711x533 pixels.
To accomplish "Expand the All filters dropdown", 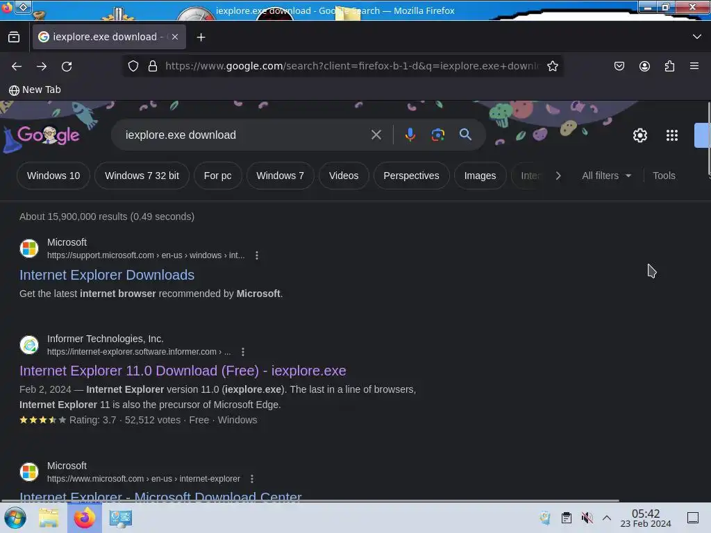I will (x=606, y=176).
